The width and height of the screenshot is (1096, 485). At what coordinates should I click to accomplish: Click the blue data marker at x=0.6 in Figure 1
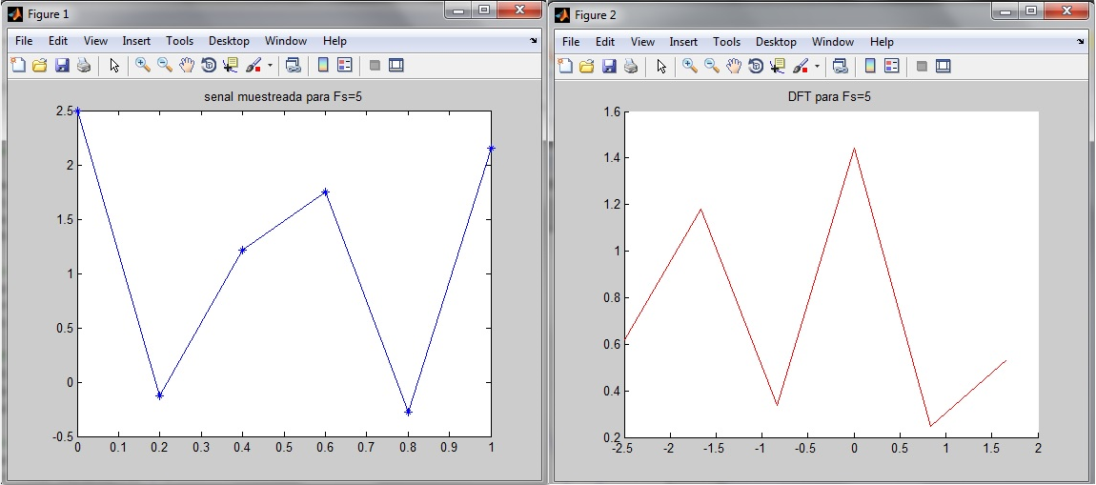326,192
